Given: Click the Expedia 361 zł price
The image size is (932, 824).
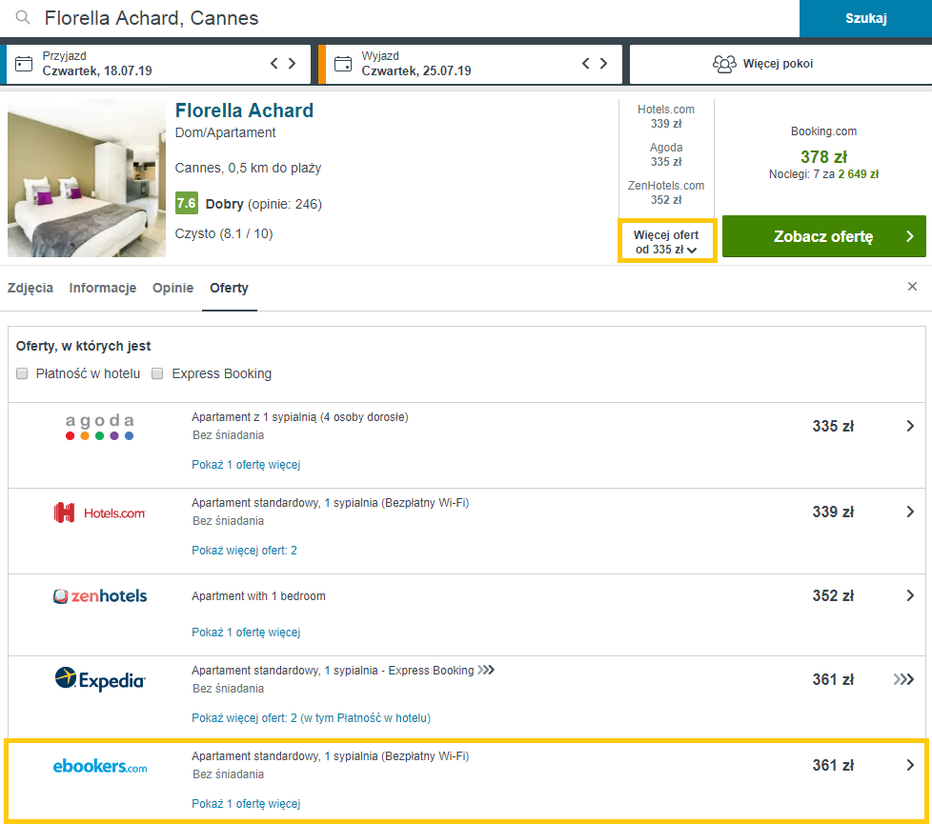Looking at the screenshot, I should 833,679.
